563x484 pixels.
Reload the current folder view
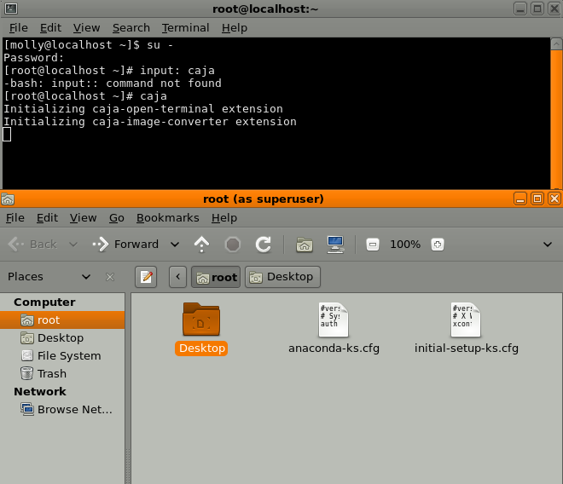(264, 245)
